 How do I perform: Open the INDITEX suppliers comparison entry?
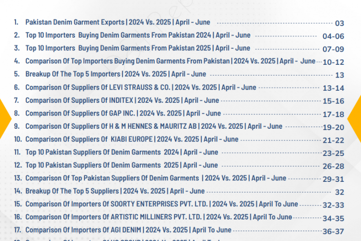point(122,101)
